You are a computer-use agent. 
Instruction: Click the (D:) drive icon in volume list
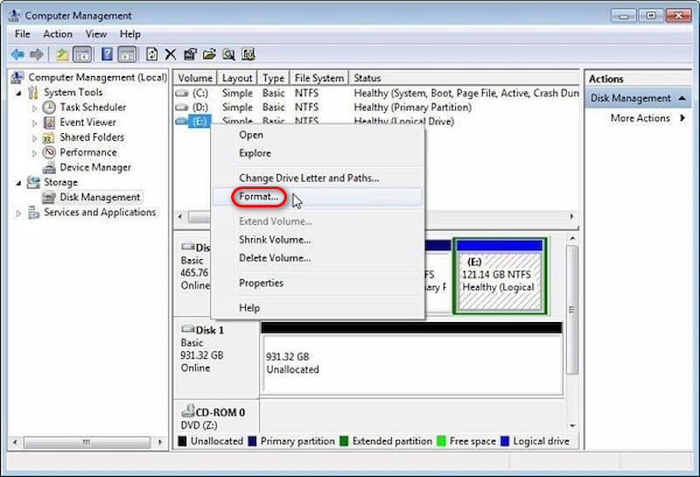click(x=182, y=108)
